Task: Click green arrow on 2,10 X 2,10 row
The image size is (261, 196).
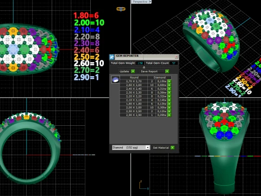Action: (169, 100)
